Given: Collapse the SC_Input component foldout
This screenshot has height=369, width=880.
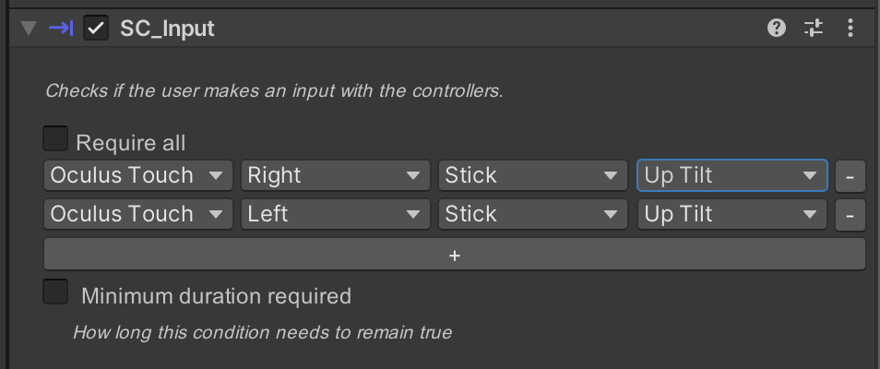Looking at the screenshot, I should 29,29.
